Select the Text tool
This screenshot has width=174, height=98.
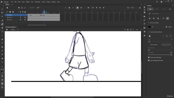[x=2, y=43]
